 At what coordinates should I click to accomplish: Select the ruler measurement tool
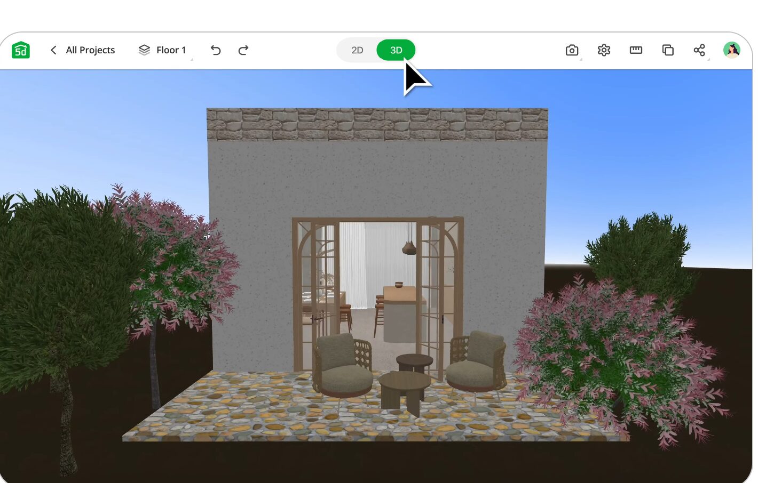[636, 50]
